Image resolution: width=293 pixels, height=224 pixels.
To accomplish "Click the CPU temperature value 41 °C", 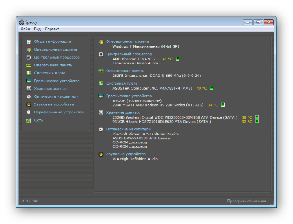I will [168, 59].
